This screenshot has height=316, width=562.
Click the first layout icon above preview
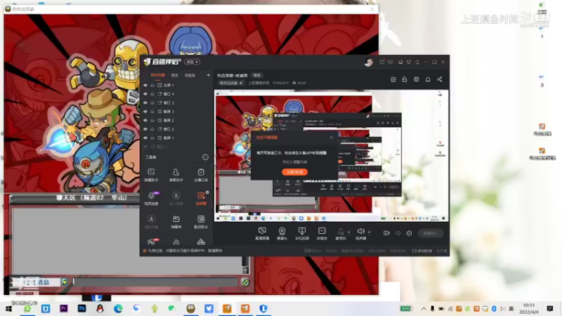tap(393, 79)
